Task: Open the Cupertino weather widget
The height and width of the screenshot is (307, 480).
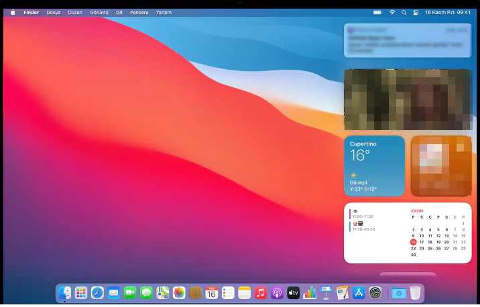Action: coord(375,166)
